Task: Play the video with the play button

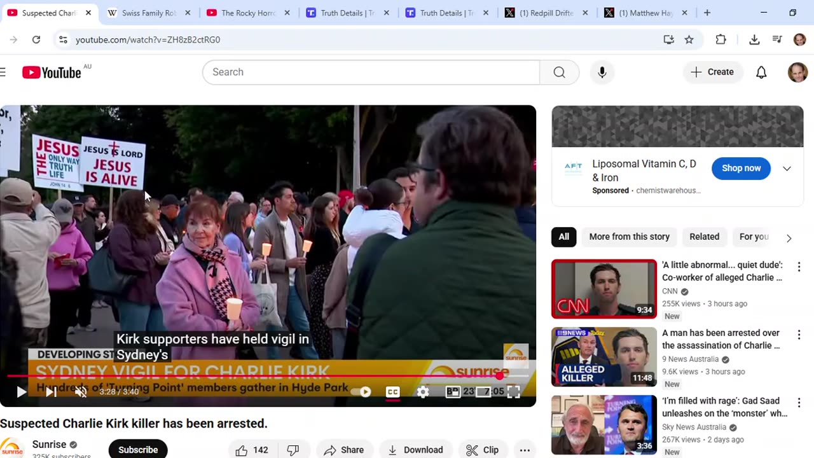Action: [x=21, y=392]
